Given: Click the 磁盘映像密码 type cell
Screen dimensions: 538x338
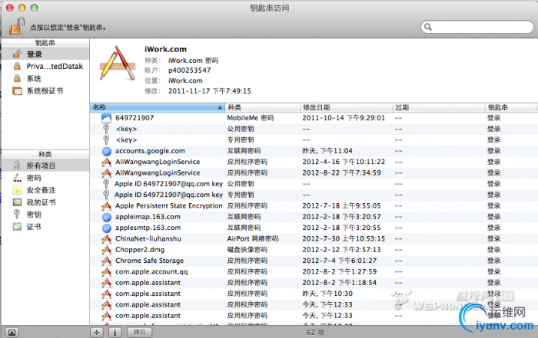Looking at the screenshot, I should click(247, 250).
